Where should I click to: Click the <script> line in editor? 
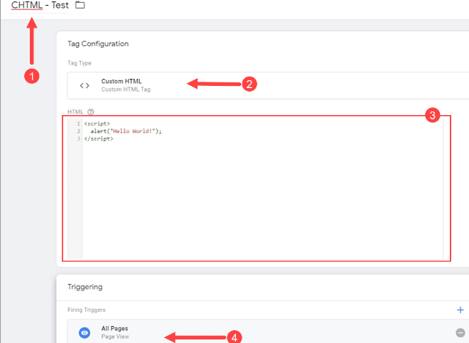coord(97,124)
